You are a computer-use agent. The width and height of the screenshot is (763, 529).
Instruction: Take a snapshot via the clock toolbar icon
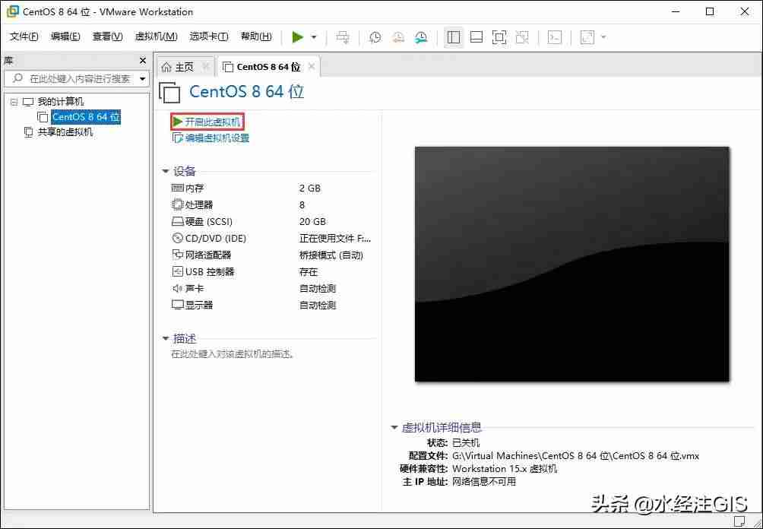click(375, 37)
